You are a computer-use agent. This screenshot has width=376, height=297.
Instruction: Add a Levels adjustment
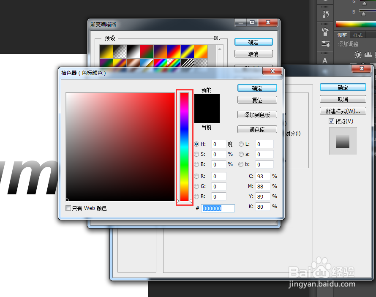[x=368, y=54]
